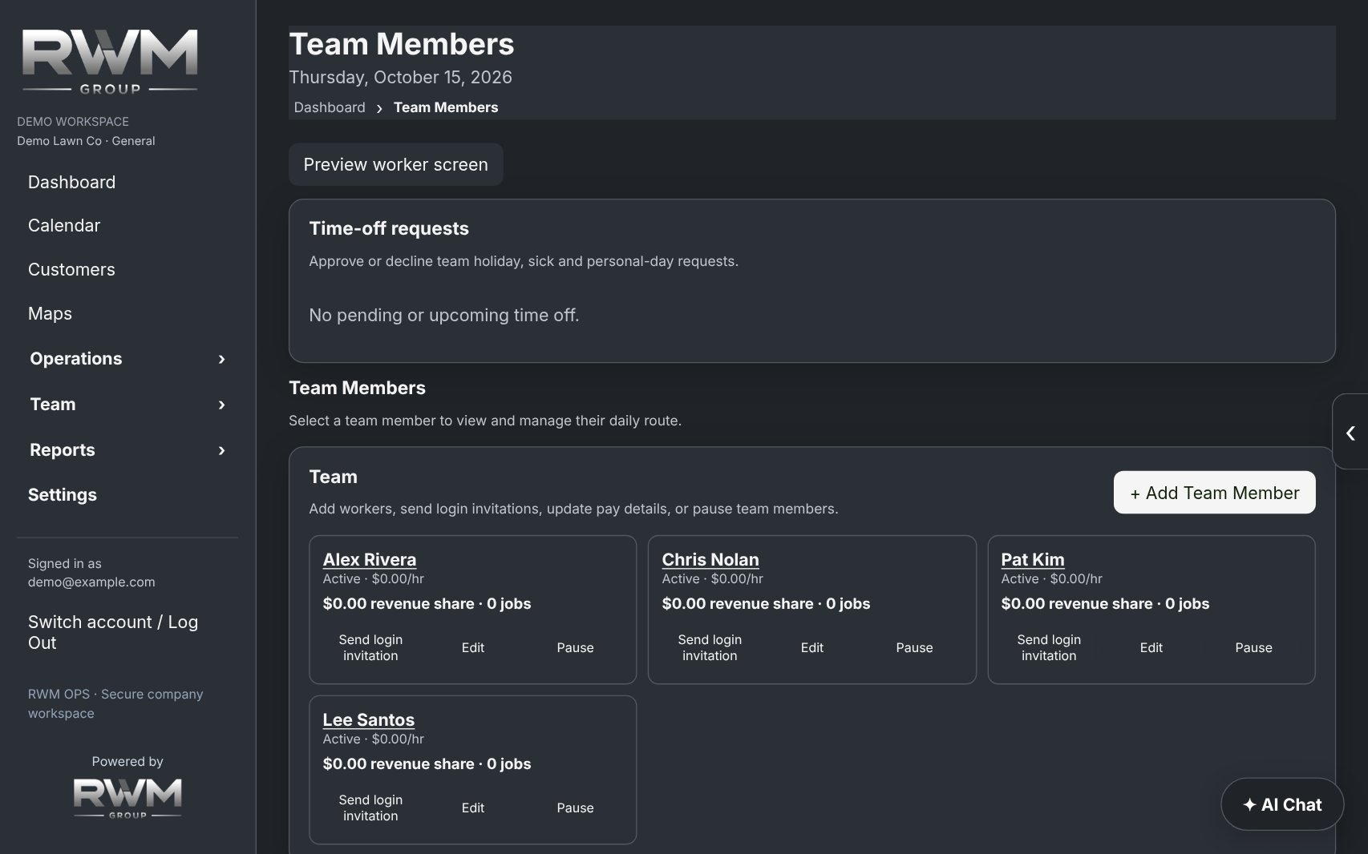This screenshot has height=854, width=1368.
Task: Click Switch account / Log Out
Action: click(x=113, y=632)
